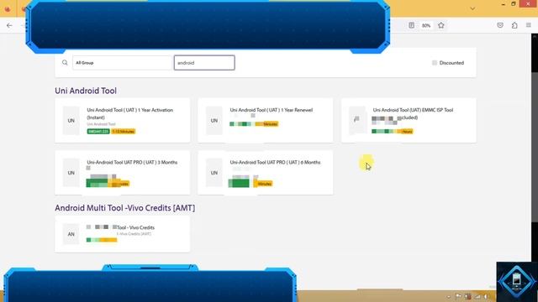Open Uni-Android Tool UAT PRO 3 Months card
This screenshot has width=538, height=302.
tap(123, 173)
